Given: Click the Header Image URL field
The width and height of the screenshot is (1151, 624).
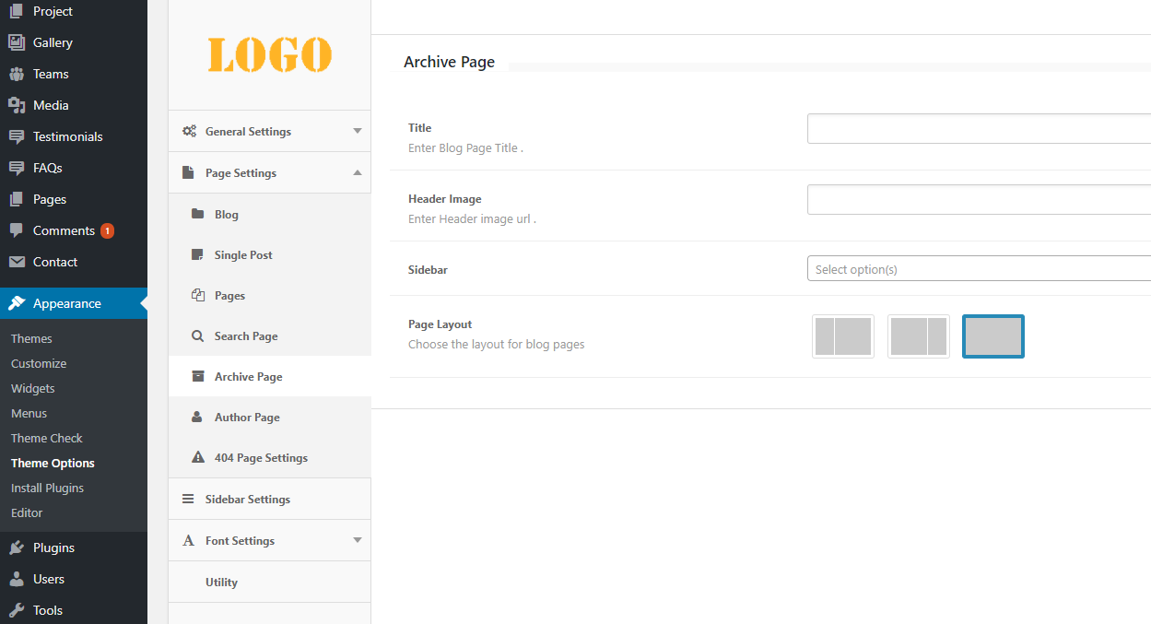Looking at the screenshot, I should pyautogui.click(x=979, y=200).
